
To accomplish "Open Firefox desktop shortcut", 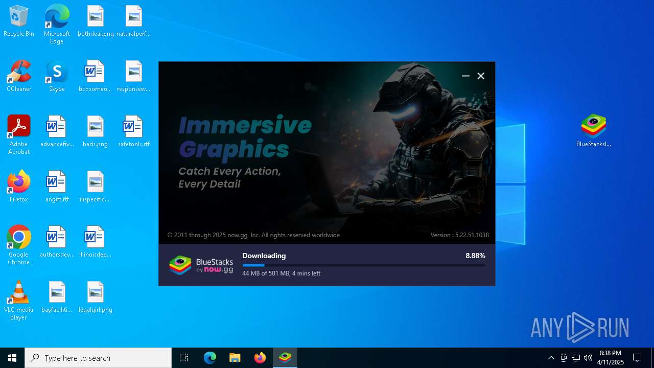I will pyautogui.click(x=19, y=187).
